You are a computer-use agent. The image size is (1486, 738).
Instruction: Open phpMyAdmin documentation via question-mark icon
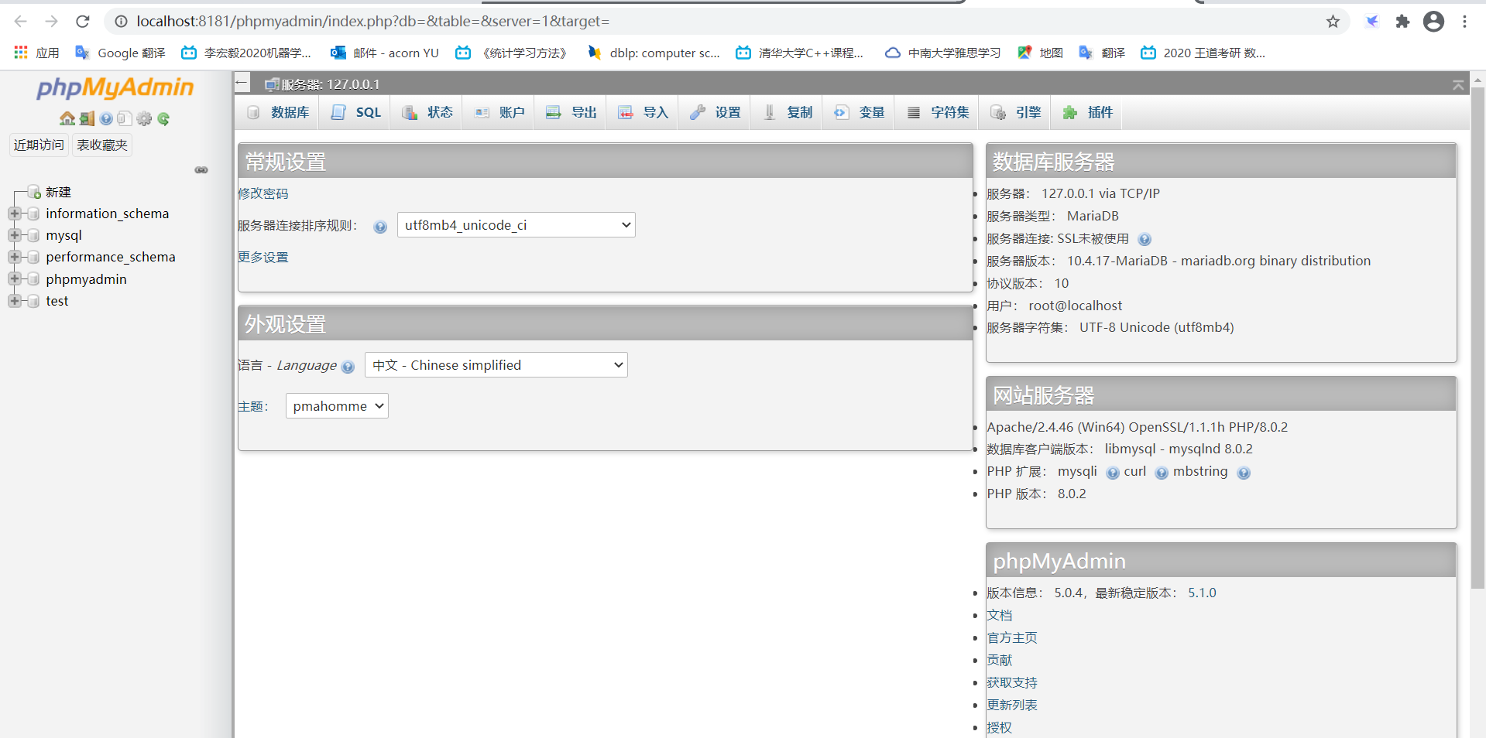tap(106, 118)
